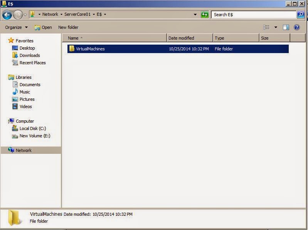This screenshot has height=230, width=308.
Task: Open Documents library
Action: click(x=30, y=85)
